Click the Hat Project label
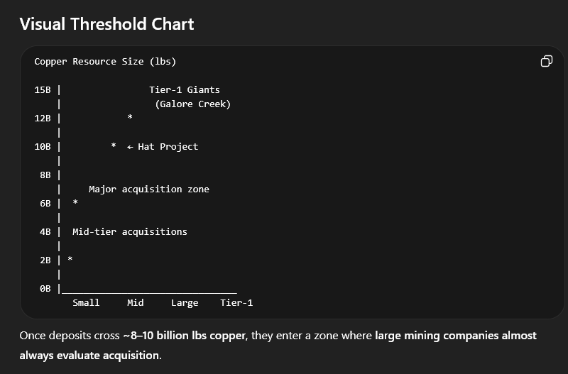Image resolution: width=568 pixels, height=374 pixels. tap(168, 147)
